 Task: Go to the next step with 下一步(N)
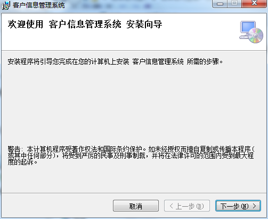pos(238,206)
